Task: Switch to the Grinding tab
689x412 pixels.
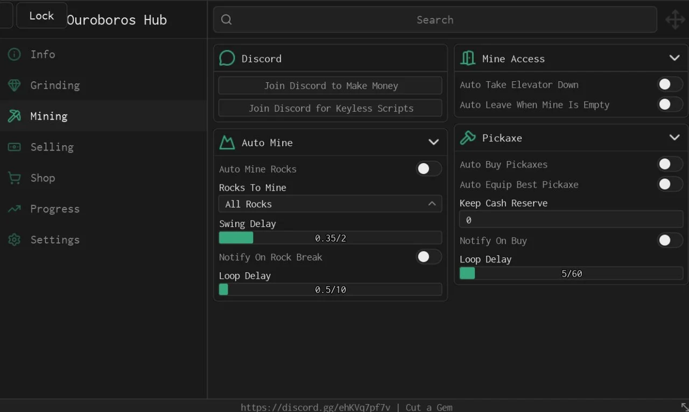Action: coord(103,85)
